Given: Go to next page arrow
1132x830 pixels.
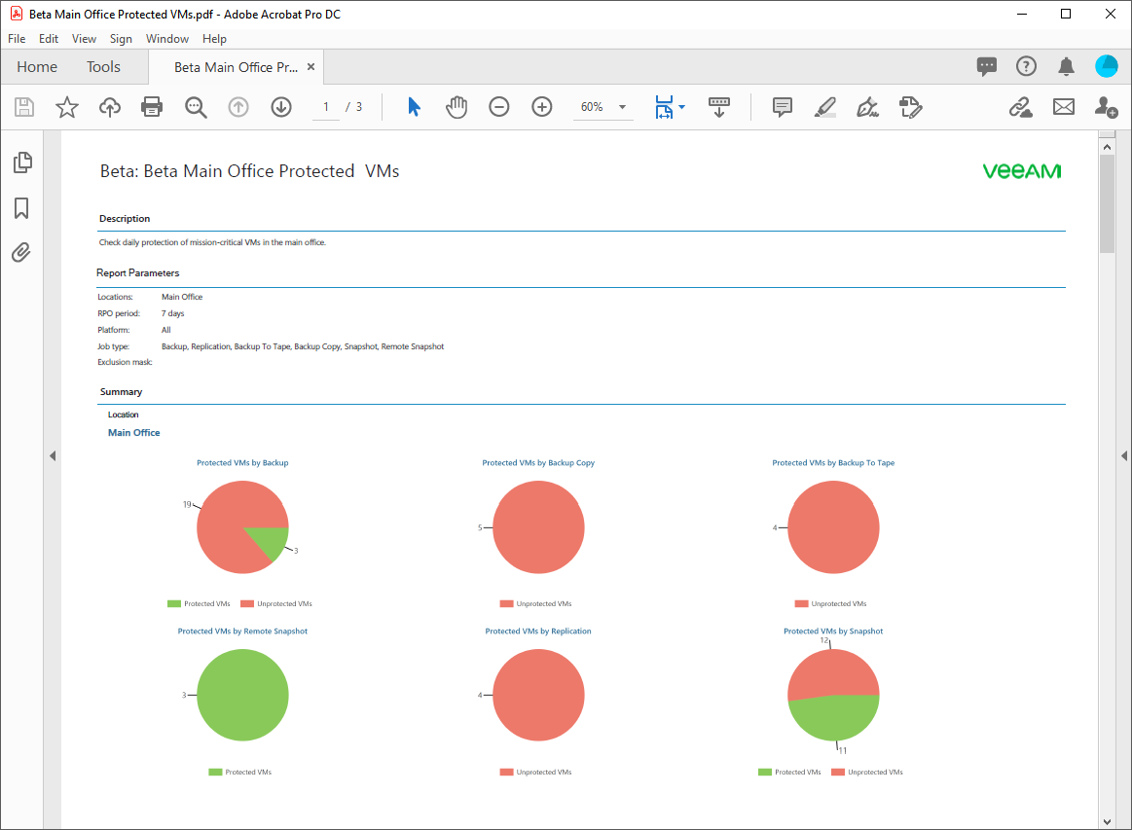Looking at the screenshot, I should pos(281,108).
